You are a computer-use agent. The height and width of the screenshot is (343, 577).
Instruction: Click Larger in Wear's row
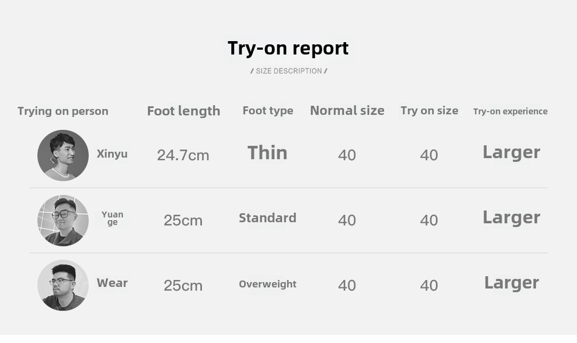pos(511,283)
